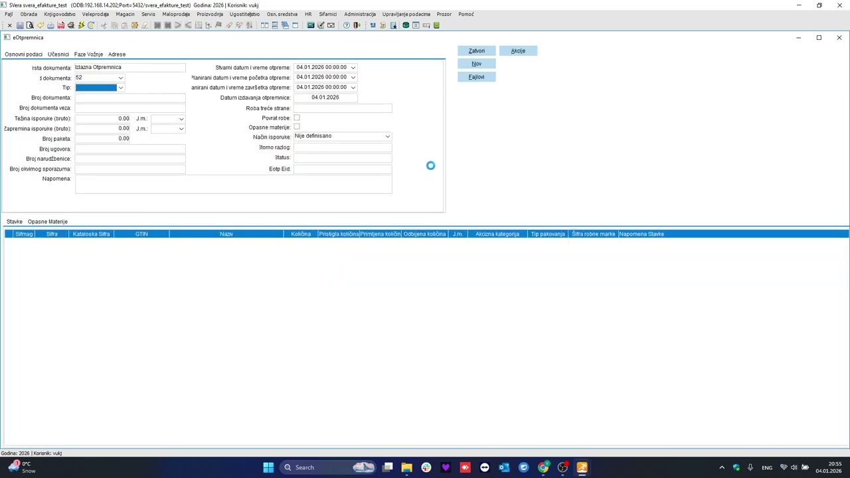Open the Veleprodaja menu
The height and width of the screenshot is (478, 850).
pyautogui.click(x=96, y=14)
